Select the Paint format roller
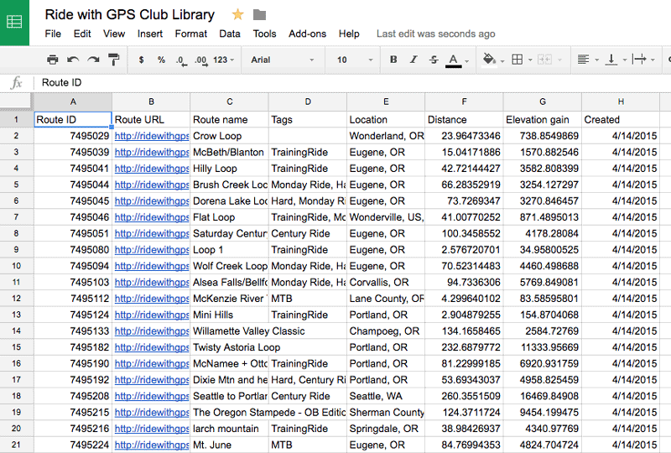Viewport: 671px width, 453px height. coord(114,60)
